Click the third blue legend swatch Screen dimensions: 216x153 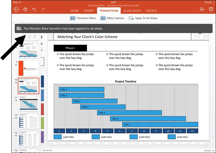point(134,137)
